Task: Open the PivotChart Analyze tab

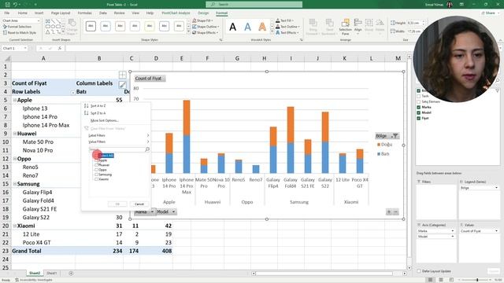Action: point(176,13)
